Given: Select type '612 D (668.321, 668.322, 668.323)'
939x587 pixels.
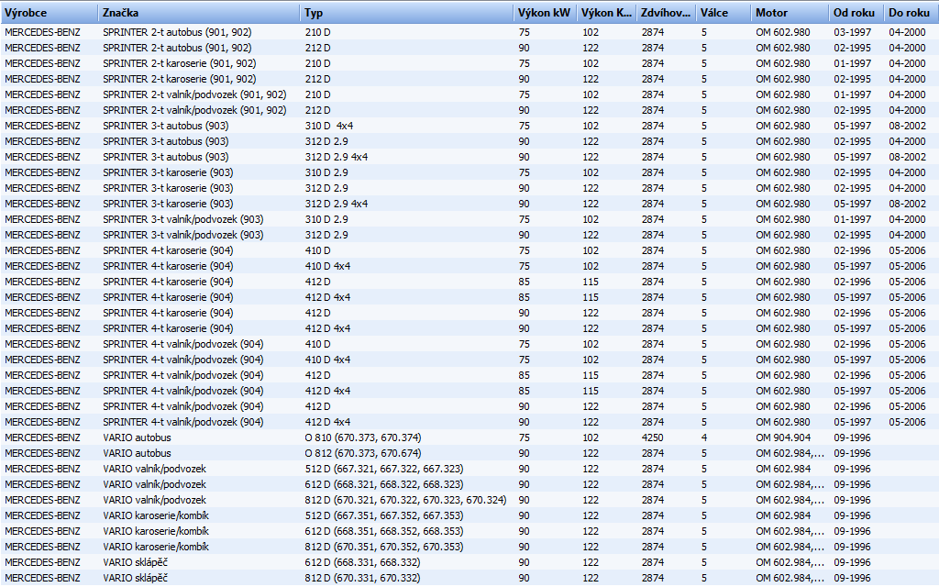Looking at the screenshot, I should pos(384,484).
